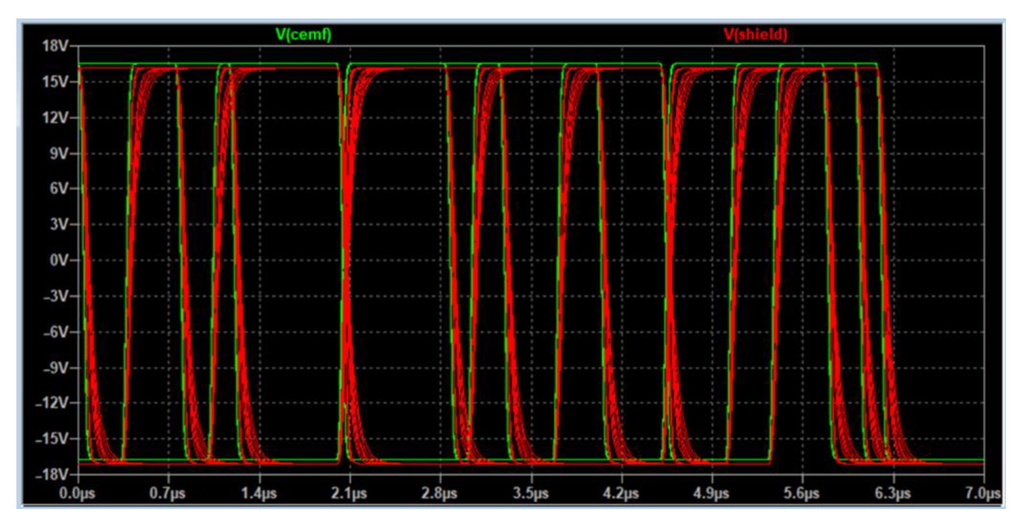Click the 15V vertical axis label
This screenshot has height=525, width=1022.
[x=55, y=82]
